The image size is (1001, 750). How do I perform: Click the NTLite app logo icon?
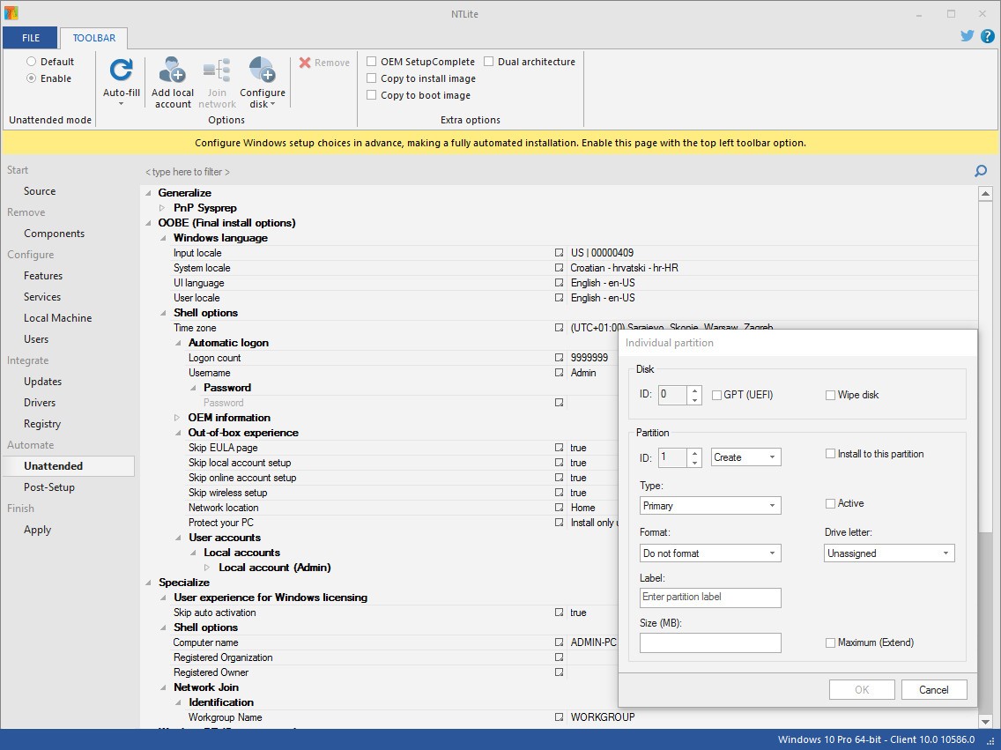[x=10, y=13]
